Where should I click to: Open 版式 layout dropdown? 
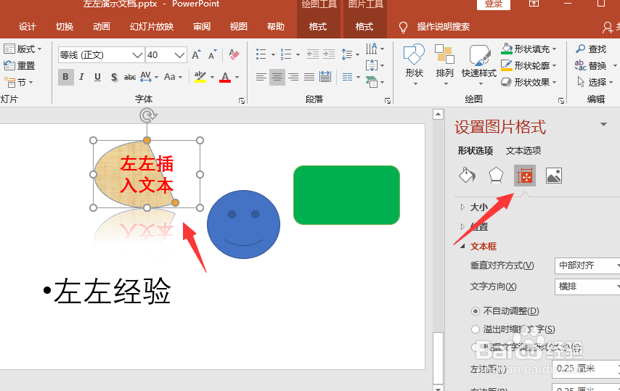tap(23, 49)
